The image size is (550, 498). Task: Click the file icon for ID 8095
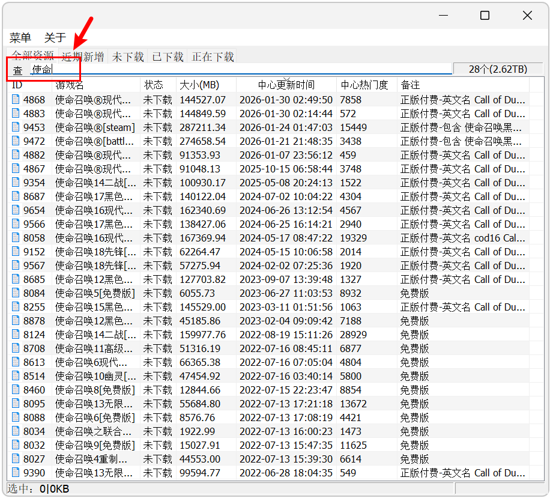point(16,404)
